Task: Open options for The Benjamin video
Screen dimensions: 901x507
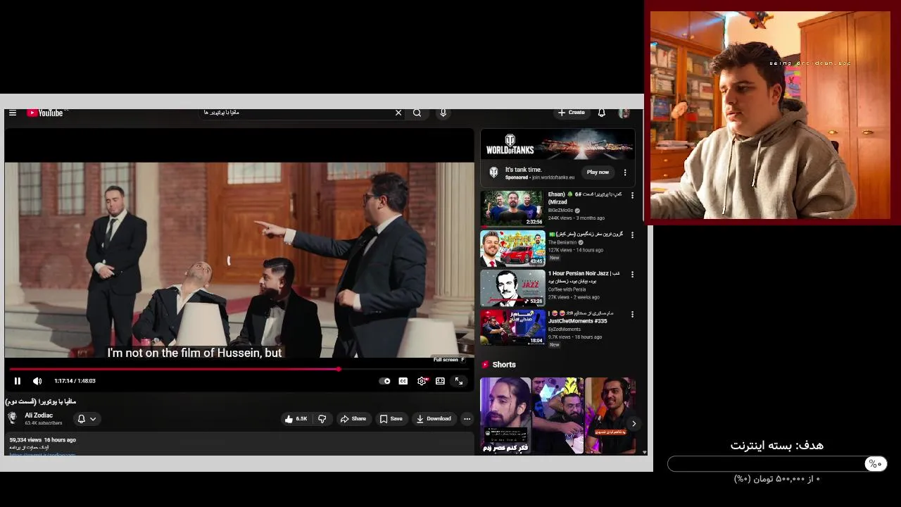Action: coord(632,234)
